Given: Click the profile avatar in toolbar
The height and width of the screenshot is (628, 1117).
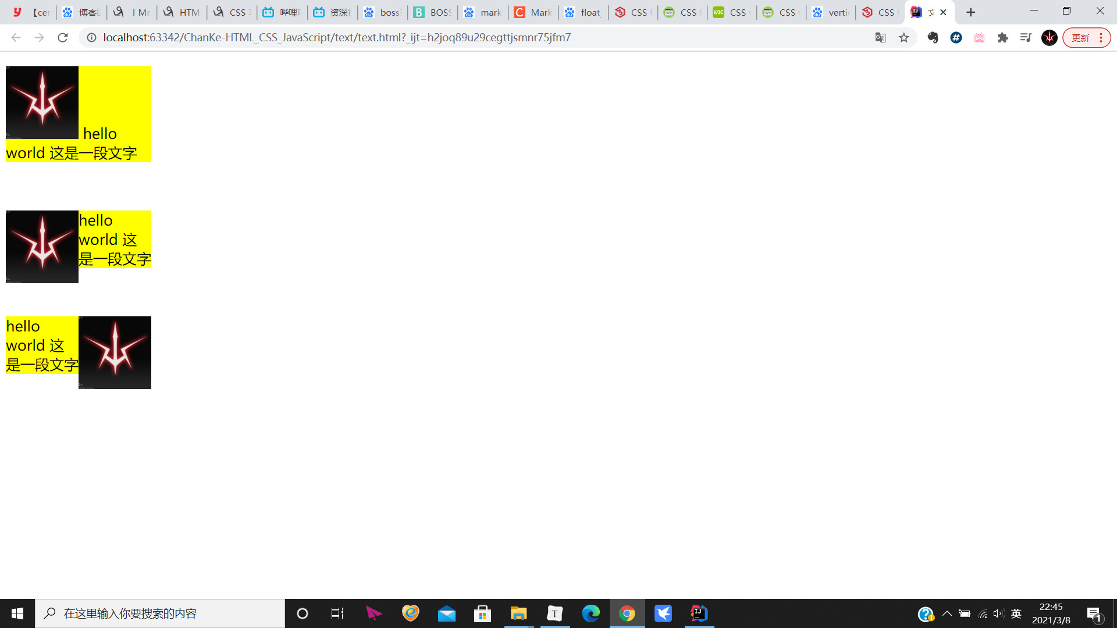Looking at the screenshot, I should tap(1049, 38).
